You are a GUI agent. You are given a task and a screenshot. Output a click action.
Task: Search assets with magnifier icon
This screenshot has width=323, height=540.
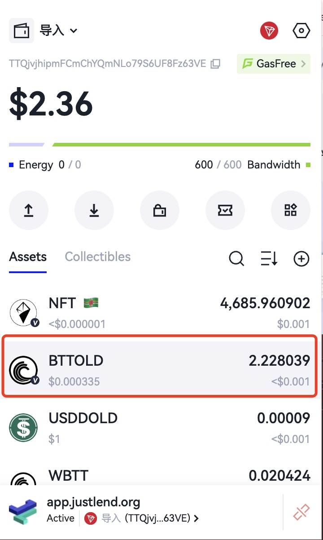click(x=236, y=258)
